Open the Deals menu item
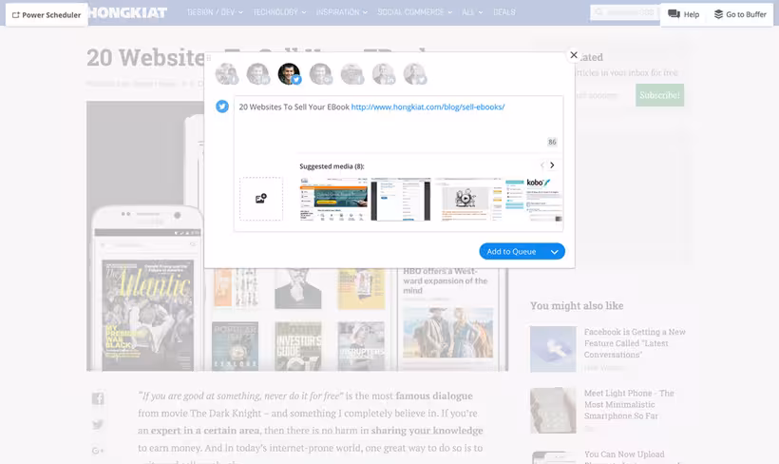Viewport: 779px width, 464px height. pyautogui.click(x=504, y=12)
